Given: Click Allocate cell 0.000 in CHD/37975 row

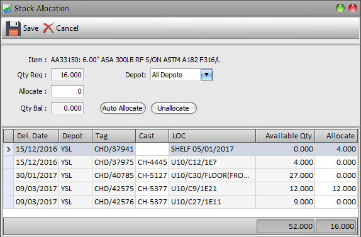Looking at the screenshot, I should coord(336,162).
